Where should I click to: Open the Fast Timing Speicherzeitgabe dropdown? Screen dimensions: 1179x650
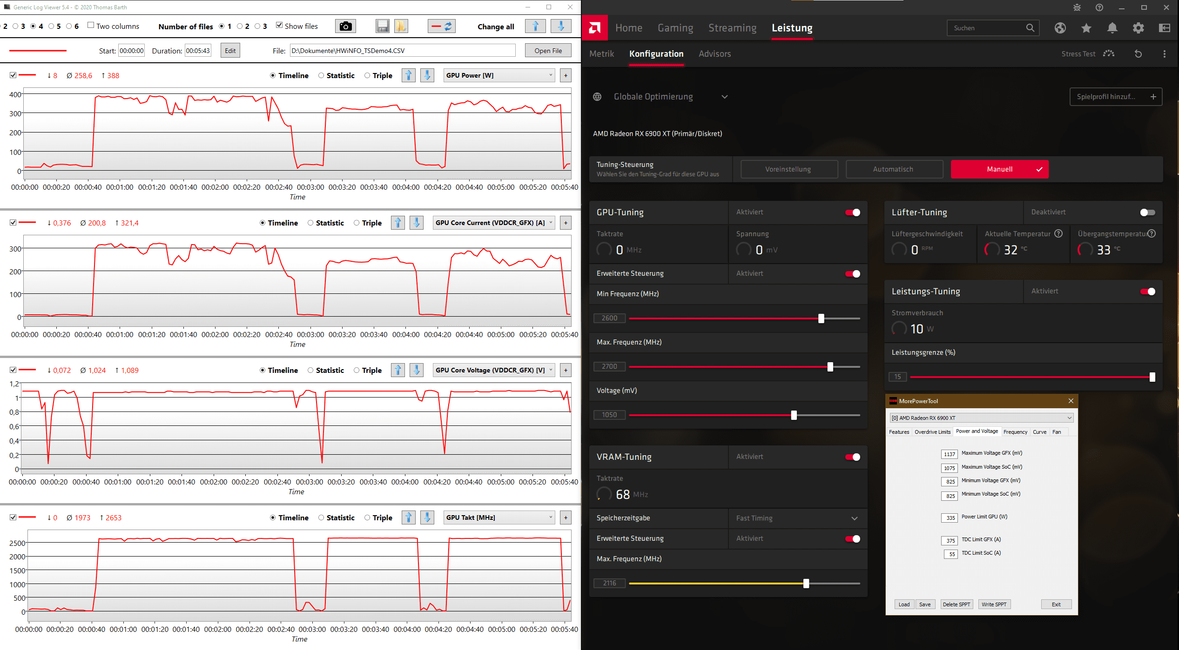797,518
